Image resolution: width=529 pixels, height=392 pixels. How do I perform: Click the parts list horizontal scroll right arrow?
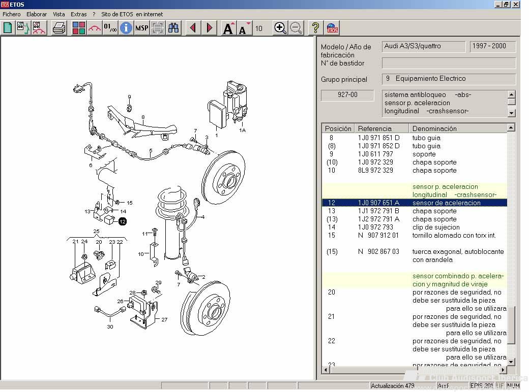click(503, 370)
